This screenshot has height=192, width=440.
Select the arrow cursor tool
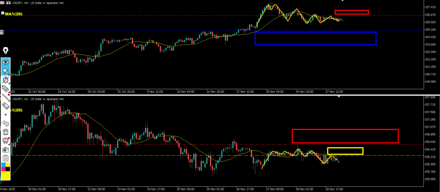click(6, 71)
